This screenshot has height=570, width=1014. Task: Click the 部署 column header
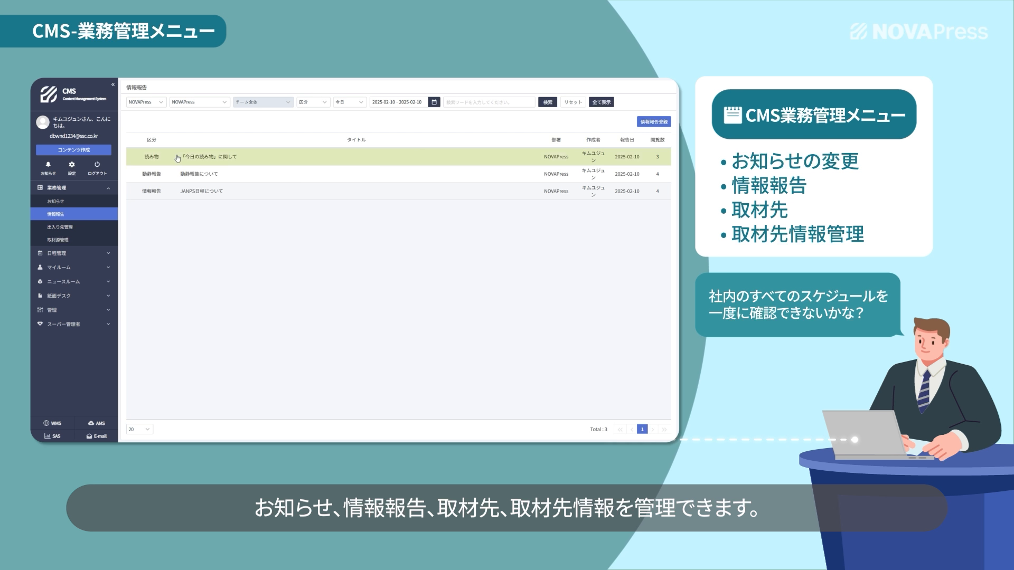pyautogui.click(x=556, y=140)
